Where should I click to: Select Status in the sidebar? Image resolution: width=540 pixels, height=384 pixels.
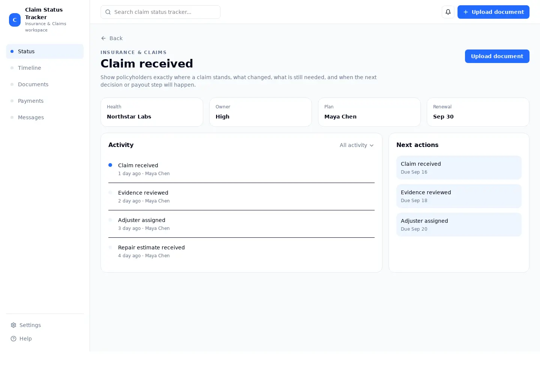(x=45, y=51)
